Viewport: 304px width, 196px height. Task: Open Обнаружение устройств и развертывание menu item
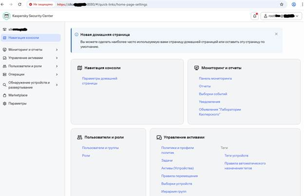(29, 85)
